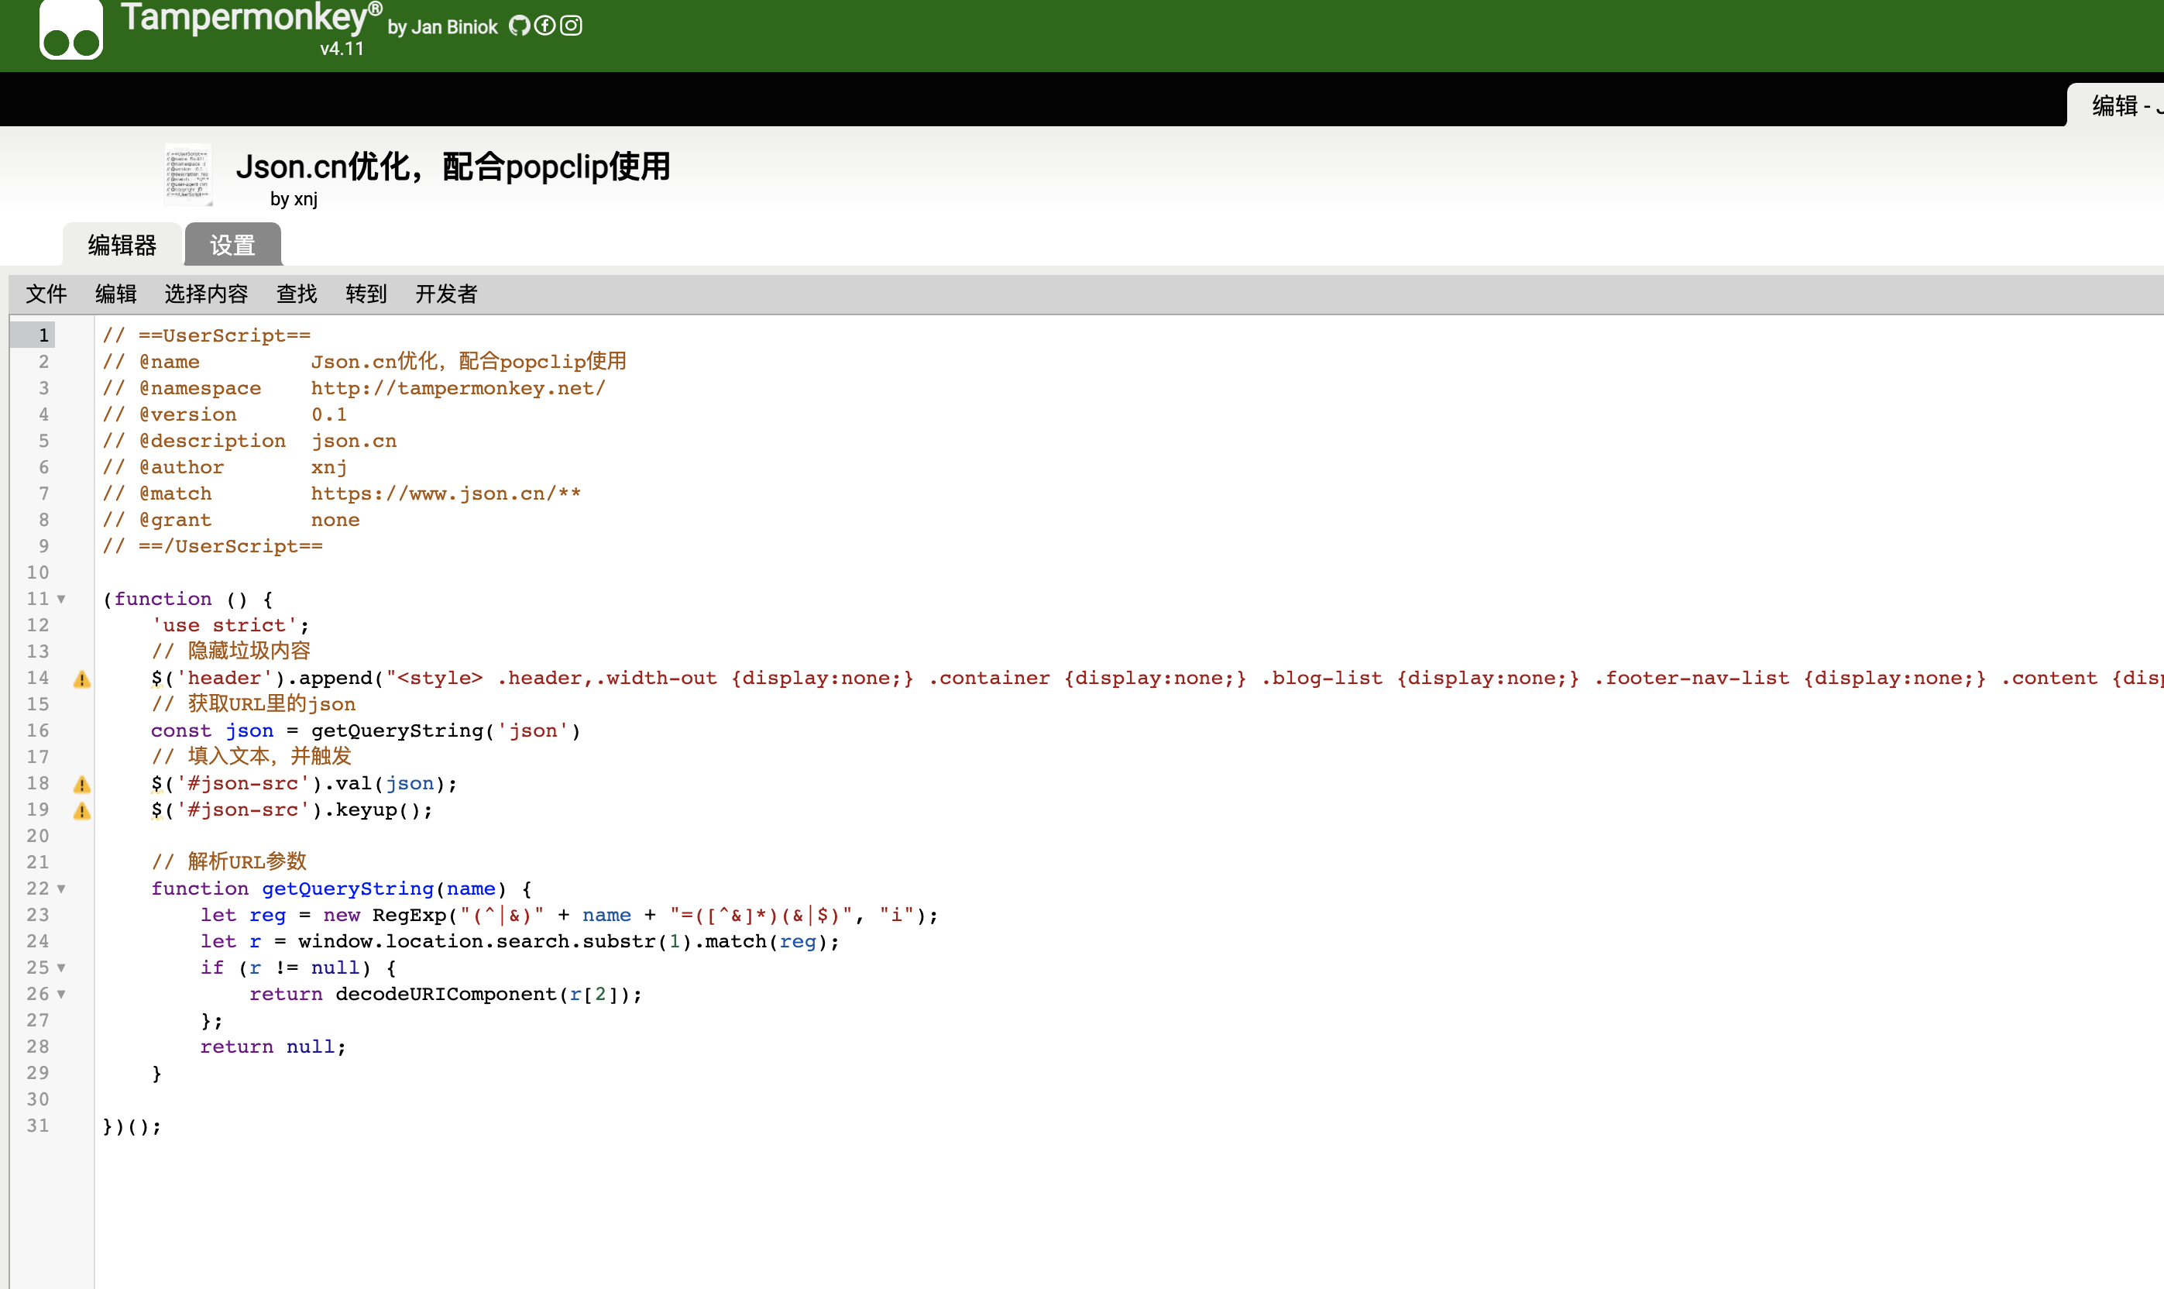Open the GitHub icon link in header

pyautogui.click(x=519, y=26)
